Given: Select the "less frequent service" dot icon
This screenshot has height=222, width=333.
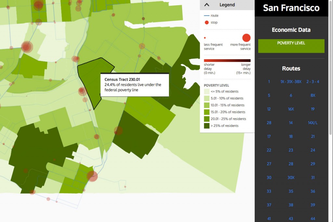Looking at the screenshot, I should pos(205,37).
